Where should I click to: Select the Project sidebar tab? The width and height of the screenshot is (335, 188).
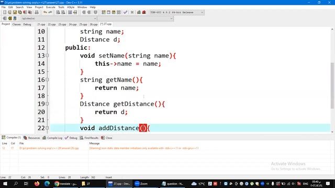click(6, 24)
